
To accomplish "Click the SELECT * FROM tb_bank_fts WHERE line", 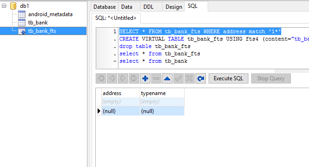I will (200, 31).
